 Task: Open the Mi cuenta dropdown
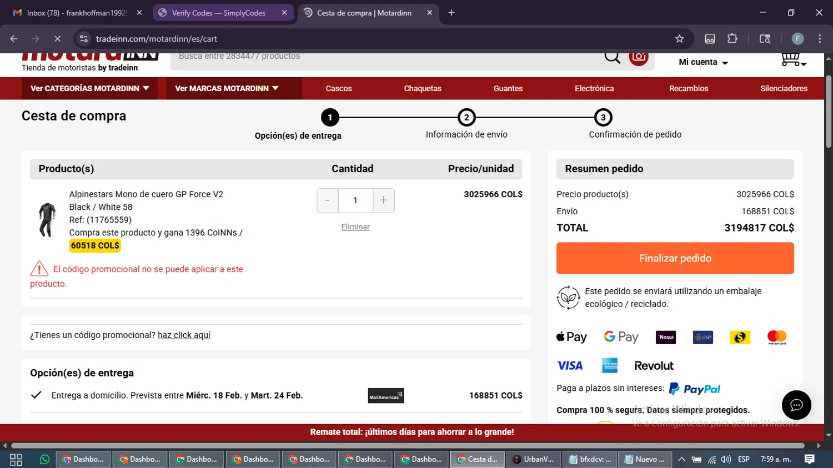coord(703,62)
